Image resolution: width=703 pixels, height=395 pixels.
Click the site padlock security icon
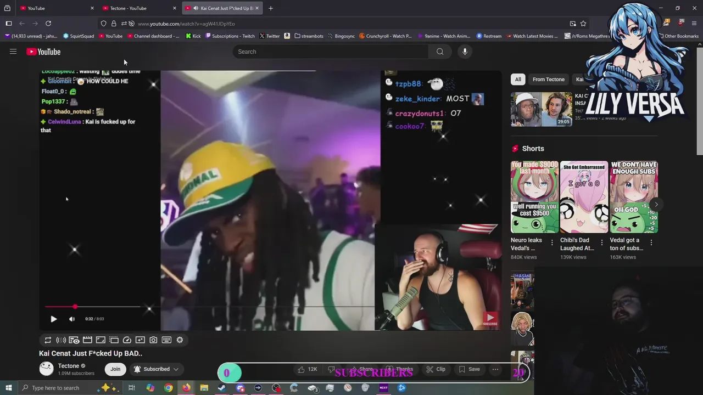tap(114, 24)
